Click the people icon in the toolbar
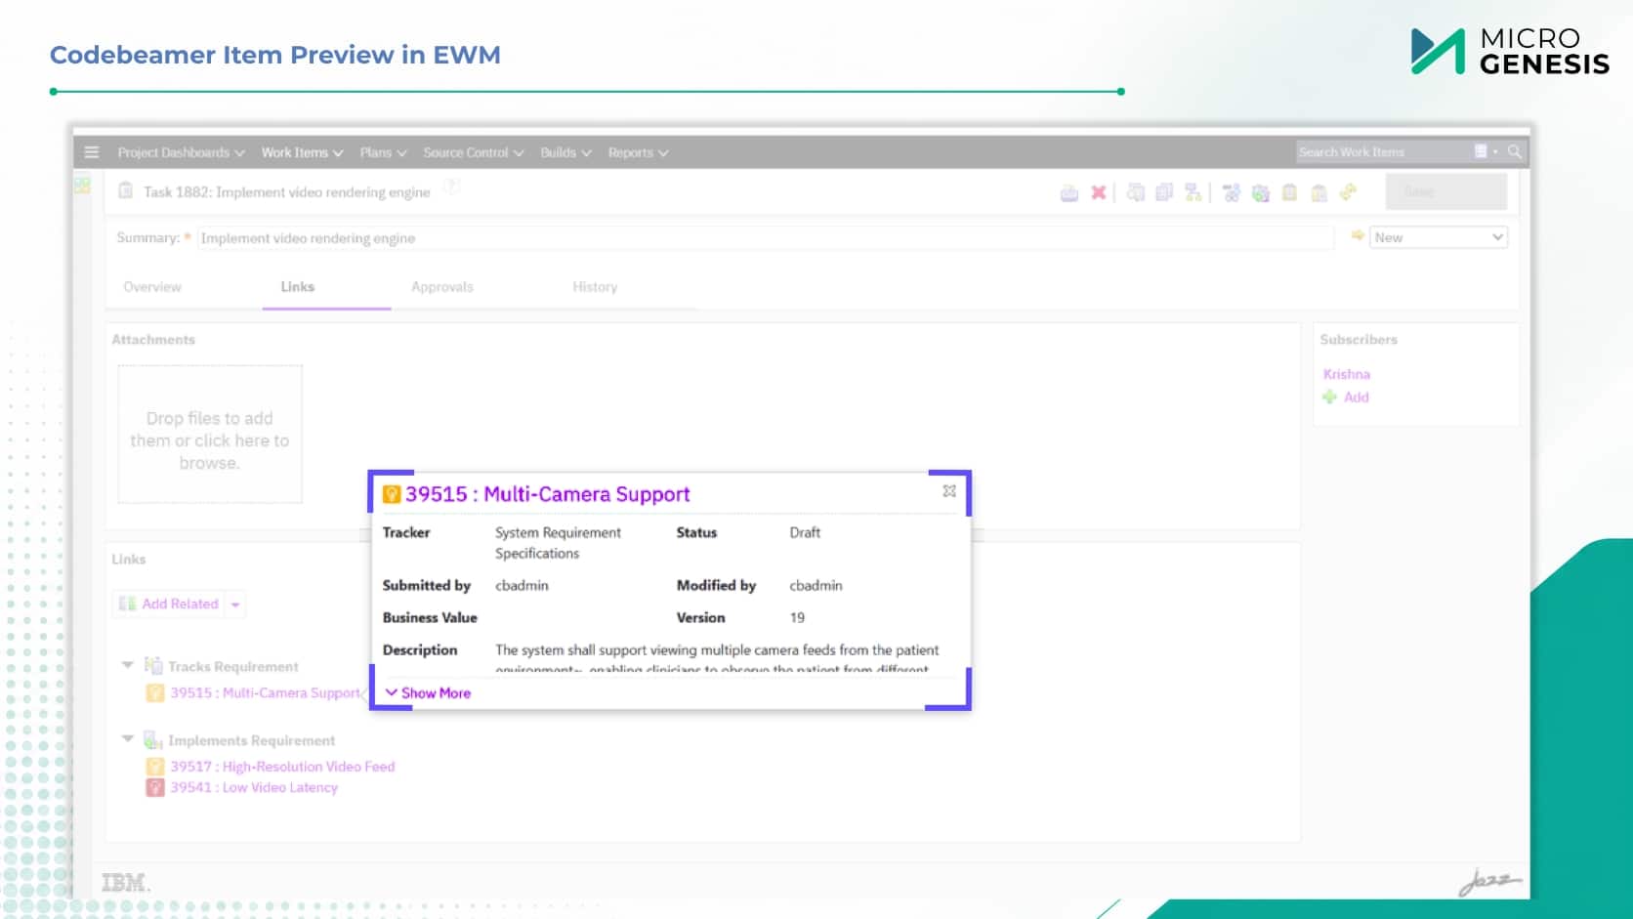This screenshot has width=1633, height=919. (x=1232, y=193)
